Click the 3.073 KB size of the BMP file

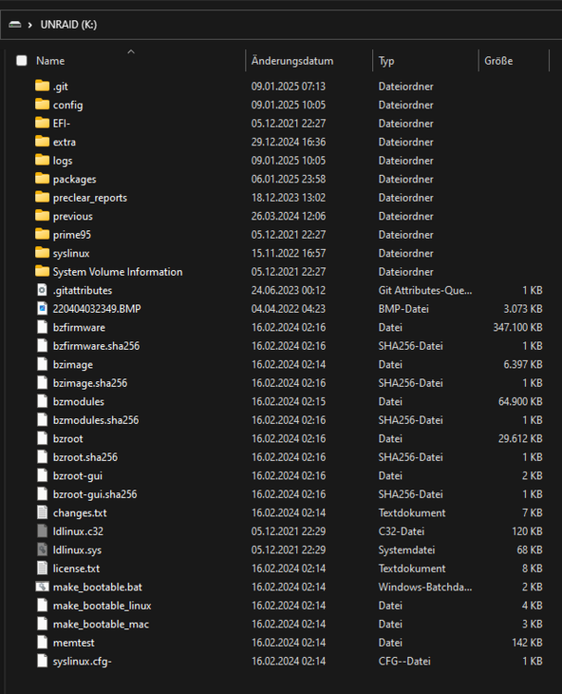tap(523, 308)
